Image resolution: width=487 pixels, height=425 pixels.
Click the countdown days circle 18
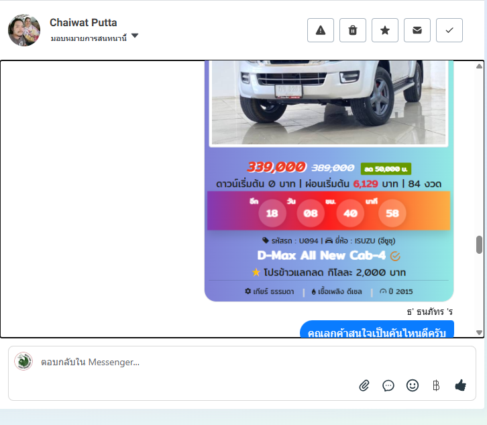[272, 214]
